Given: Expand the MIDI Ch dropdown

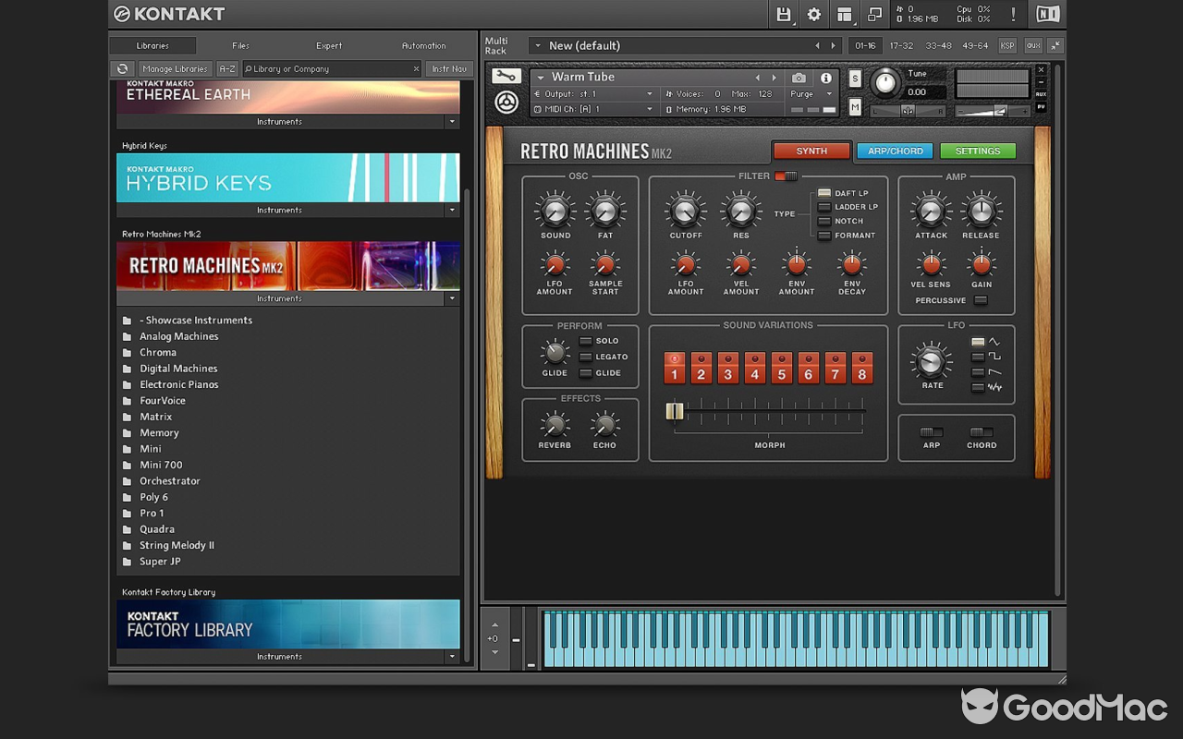Looking at the screenshot, I should pos(592,109).
